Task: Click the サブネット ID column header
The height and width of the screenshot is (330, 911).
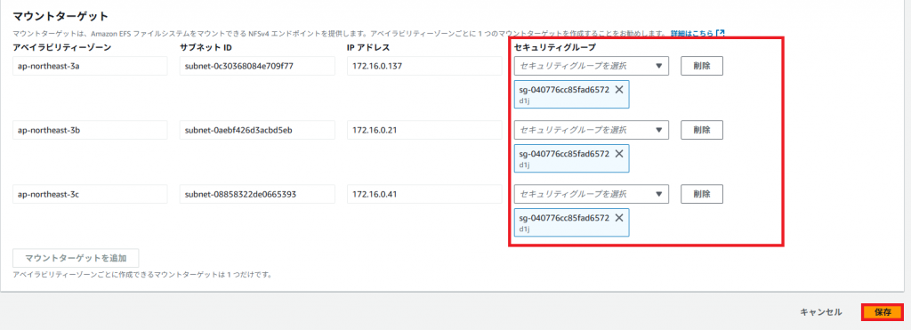Action: pyautogui.click(x=206, y=47)
